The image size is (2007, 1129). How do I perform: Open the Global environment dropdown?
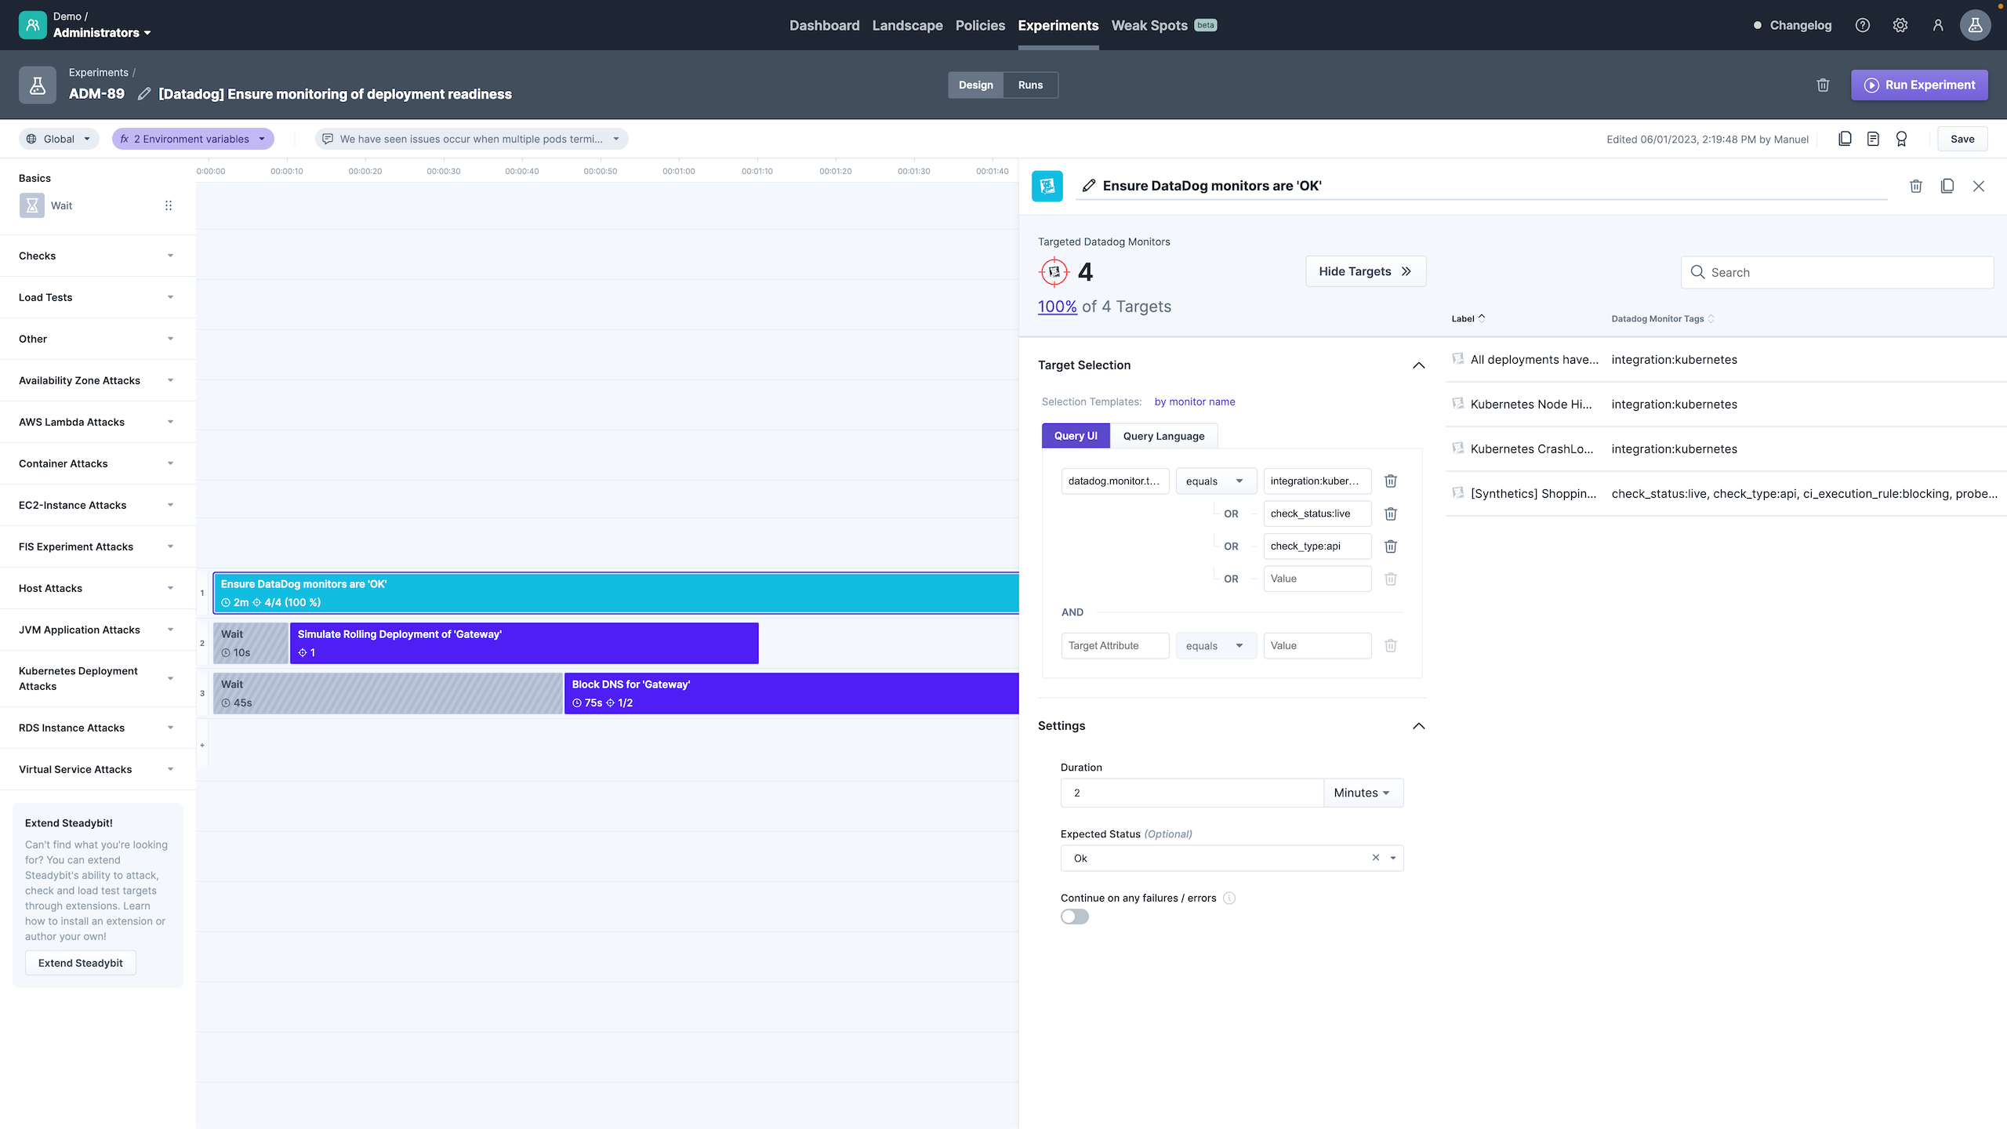60,139
